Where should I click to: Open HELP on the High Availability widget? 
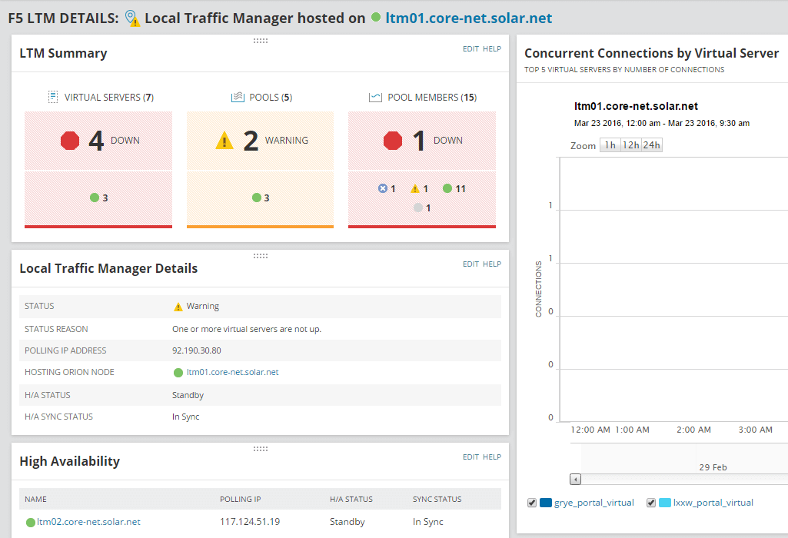coord(492,457)
